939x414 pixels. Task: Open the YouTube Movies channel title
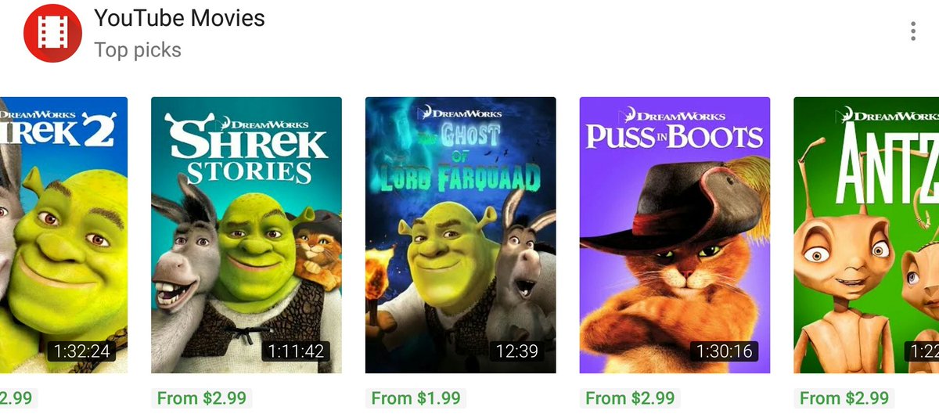(x=179, y=18)
